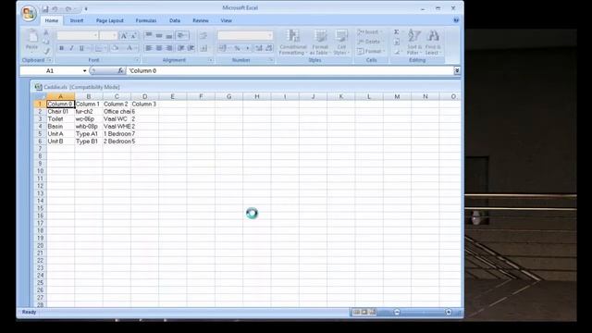
Task: Click the zoom in plus button
Action: click(x=448, y=313)
